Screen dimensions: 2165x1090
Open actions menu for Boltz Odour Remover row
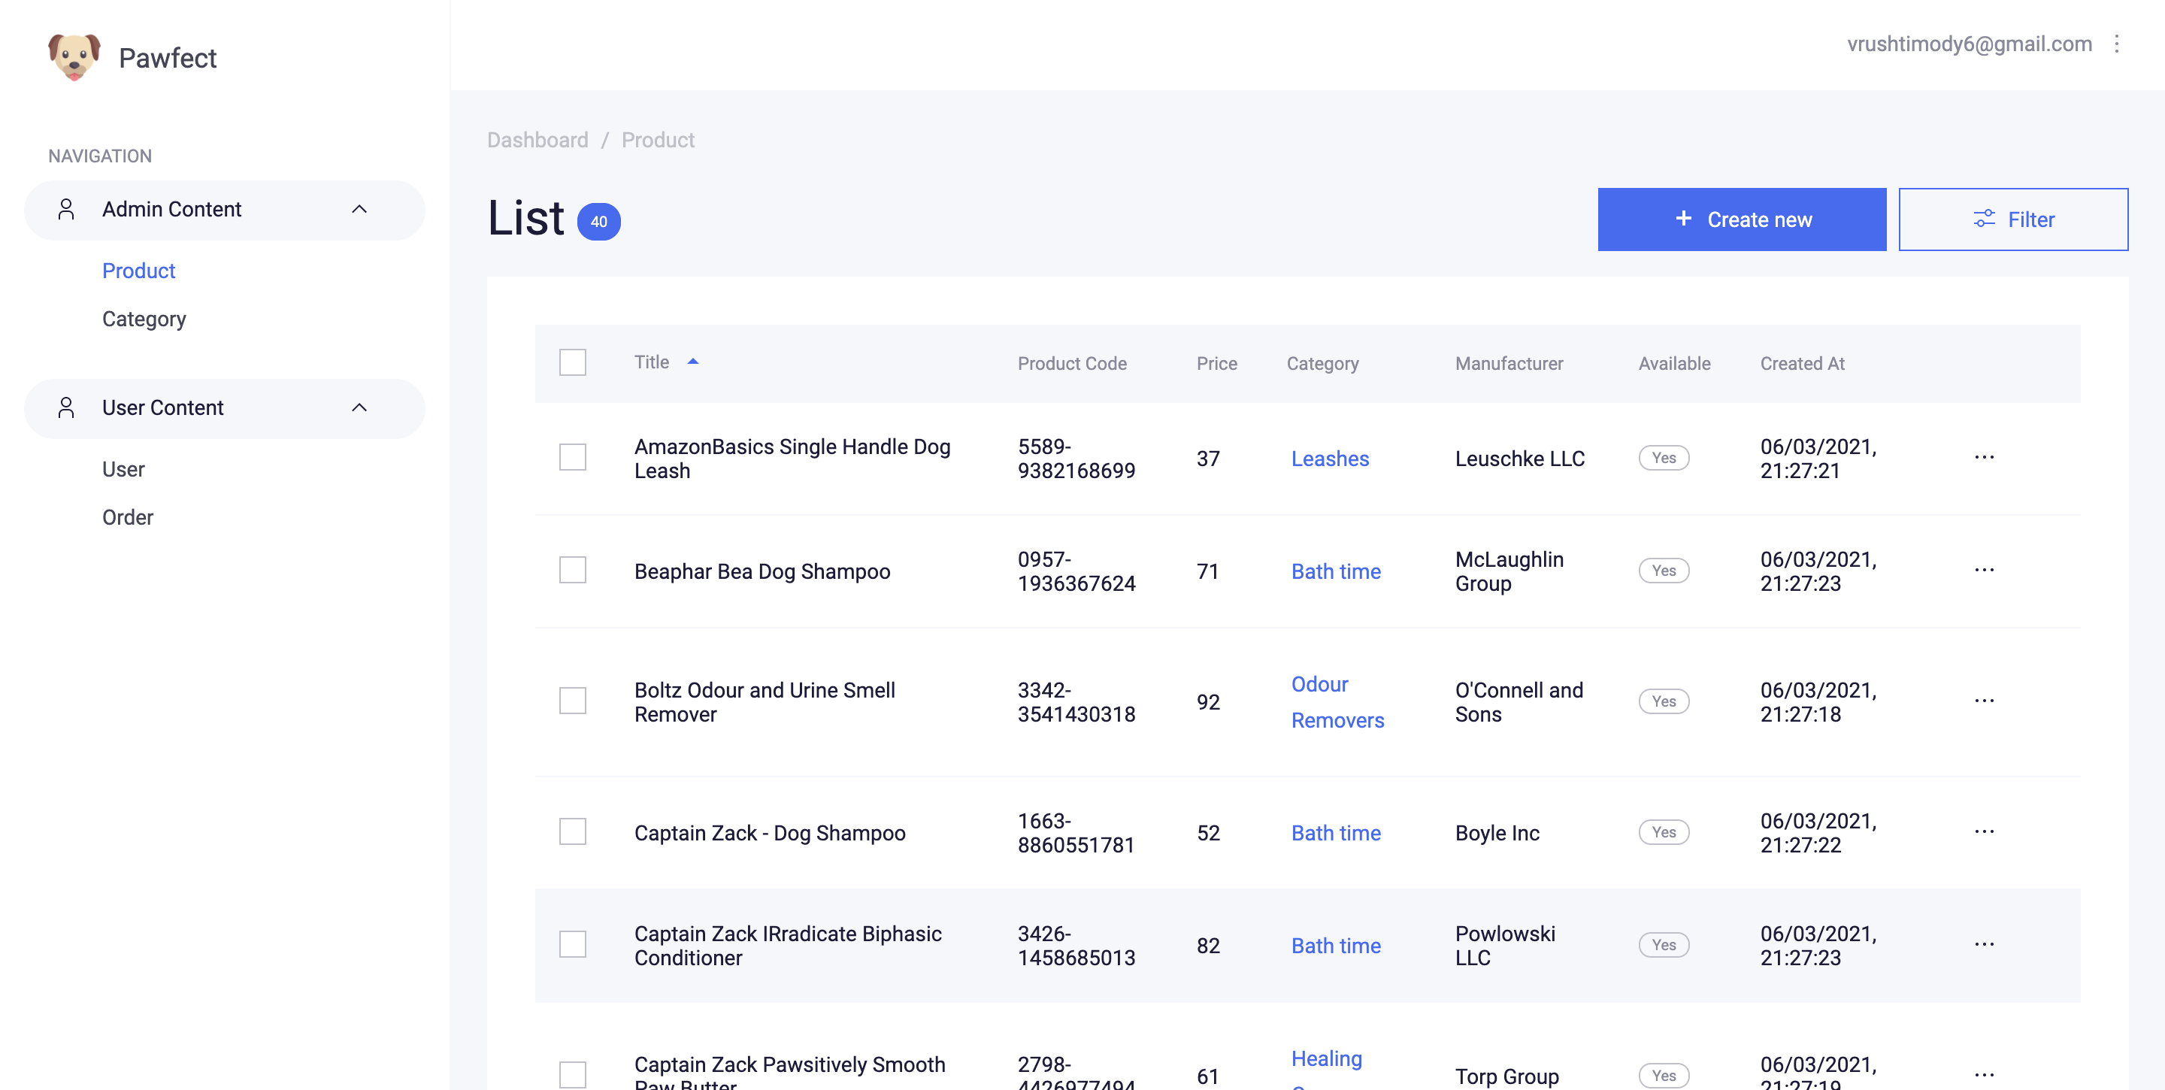[1984, 701]
